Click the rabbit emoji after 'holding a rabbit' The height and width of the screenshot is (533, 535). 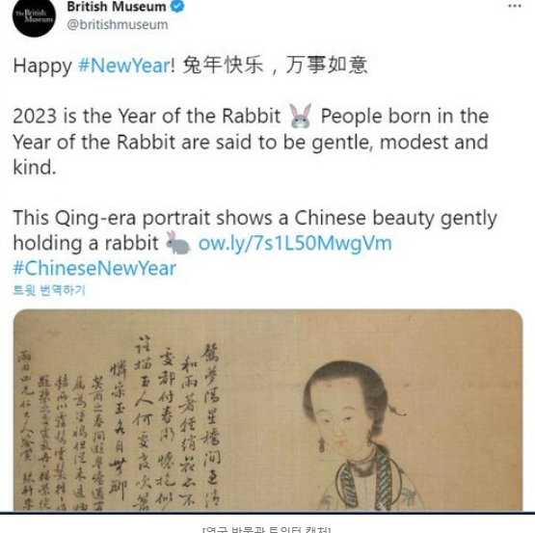[x=177, y=243]
